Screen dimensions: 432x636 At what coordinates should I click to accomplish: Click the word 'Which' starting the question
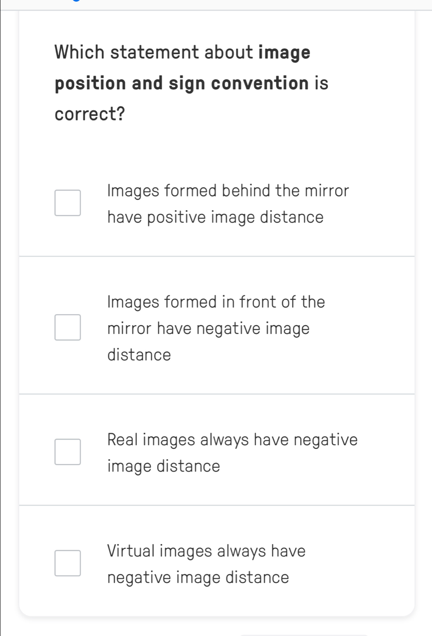80,53
